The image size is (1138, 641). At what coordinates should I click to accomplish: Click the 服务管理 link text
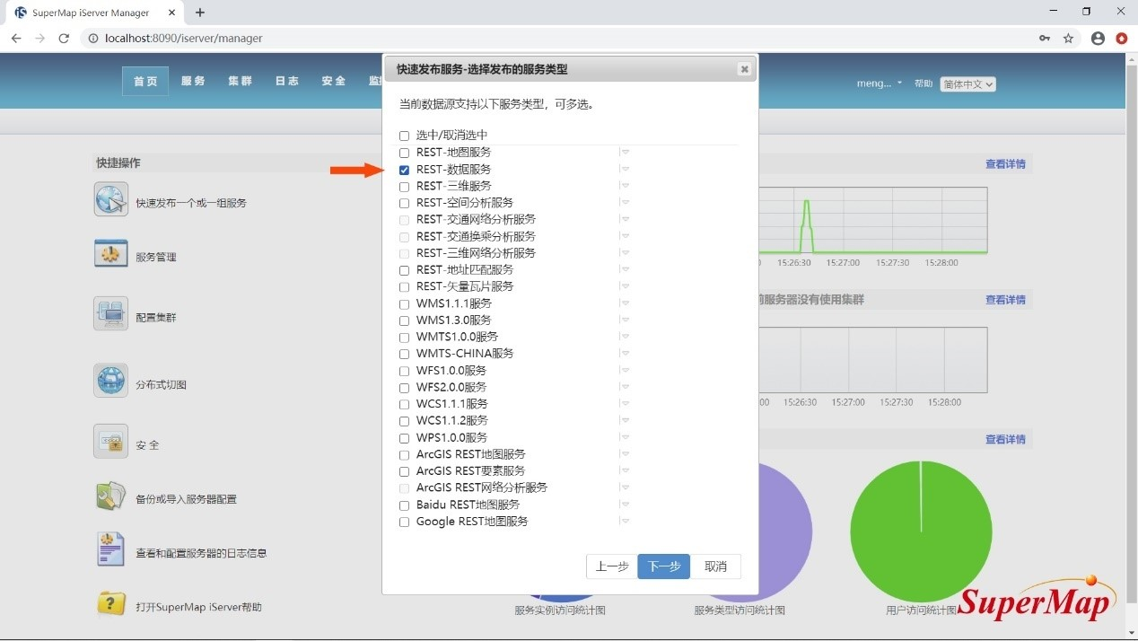tap(156, 257)
